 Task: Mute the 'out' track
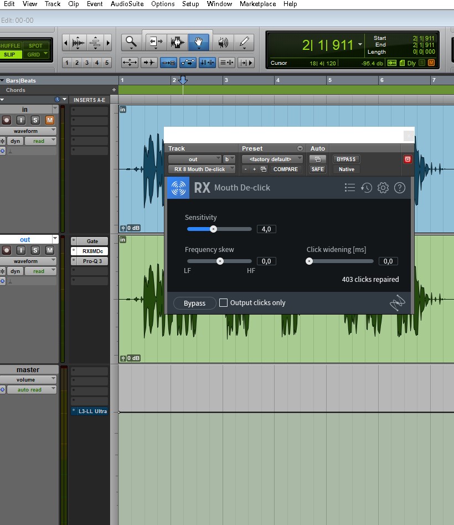point(49,250)
